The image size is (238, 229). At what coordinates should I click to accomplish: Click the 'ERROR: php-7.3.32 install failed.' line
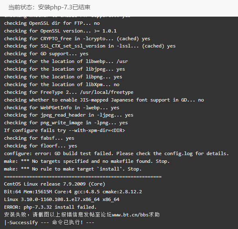[x=50, y=207]
